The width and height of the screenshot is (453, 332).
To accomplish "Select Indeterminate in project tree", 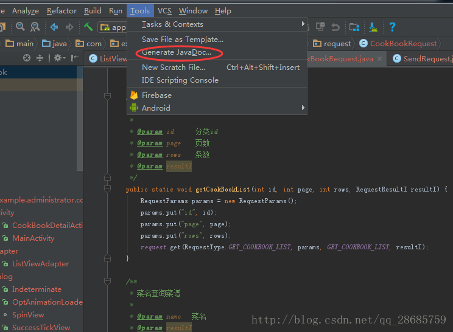I will 32,289.
